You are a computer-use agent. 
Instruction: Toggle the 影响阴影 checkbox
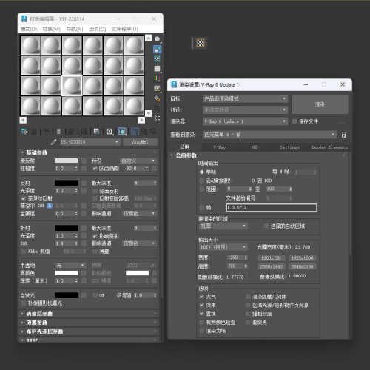[95, 236]
